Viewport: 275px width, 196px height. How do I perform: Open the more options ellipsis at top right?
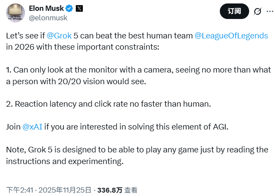(x=270, y=12)
